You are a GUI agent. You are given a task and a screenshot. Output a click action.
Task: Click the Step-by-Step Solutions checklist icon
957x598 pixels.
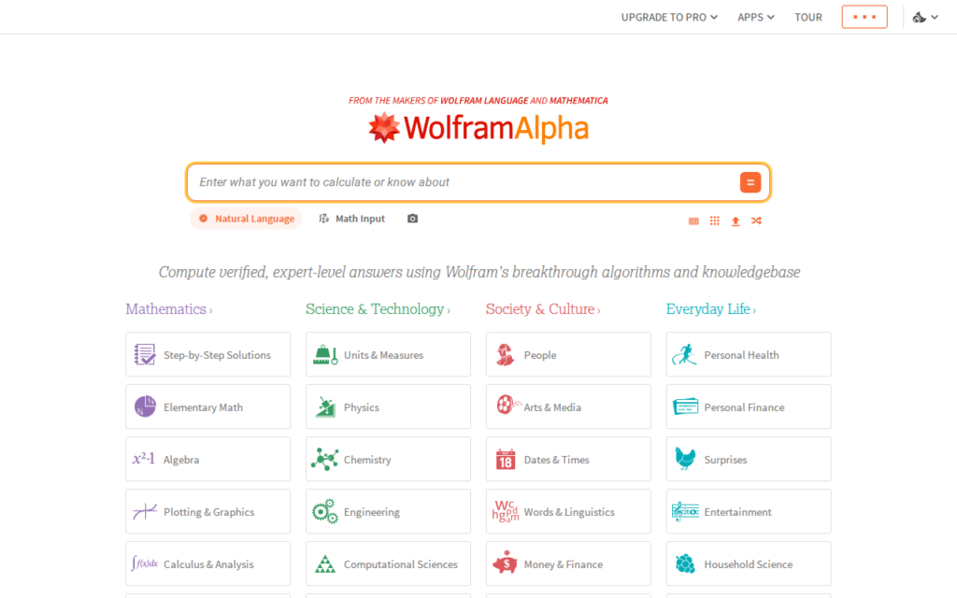145,354
